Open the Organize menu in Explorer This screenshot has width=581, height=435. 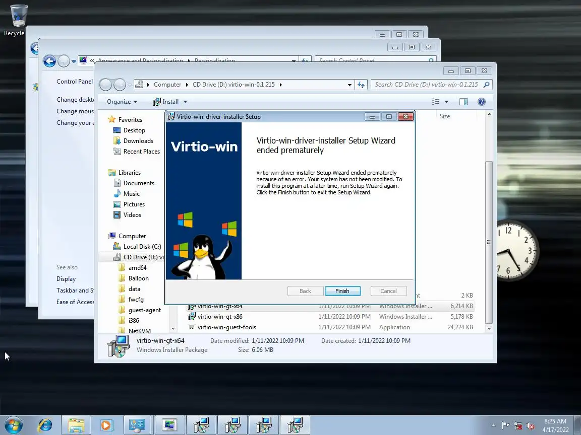(x=122, y=102)
